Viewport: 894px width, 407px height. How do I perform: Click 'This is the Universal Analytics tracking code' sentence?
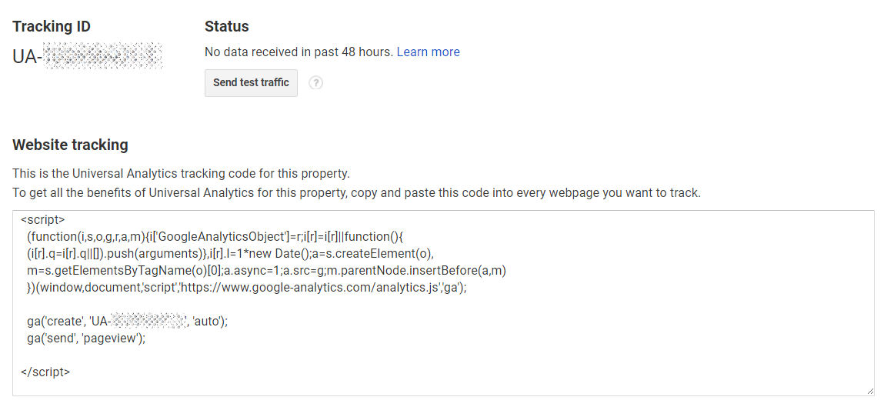182,172
